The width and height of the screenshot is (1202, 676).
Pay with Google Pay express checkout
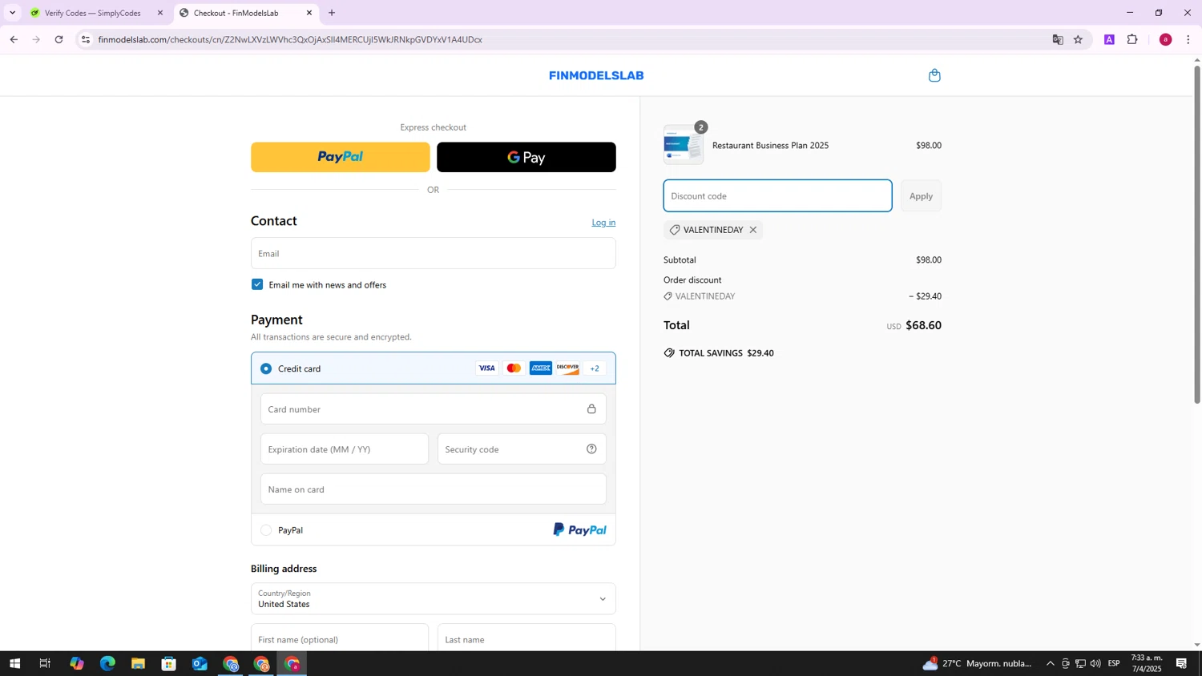click(526, 157)
